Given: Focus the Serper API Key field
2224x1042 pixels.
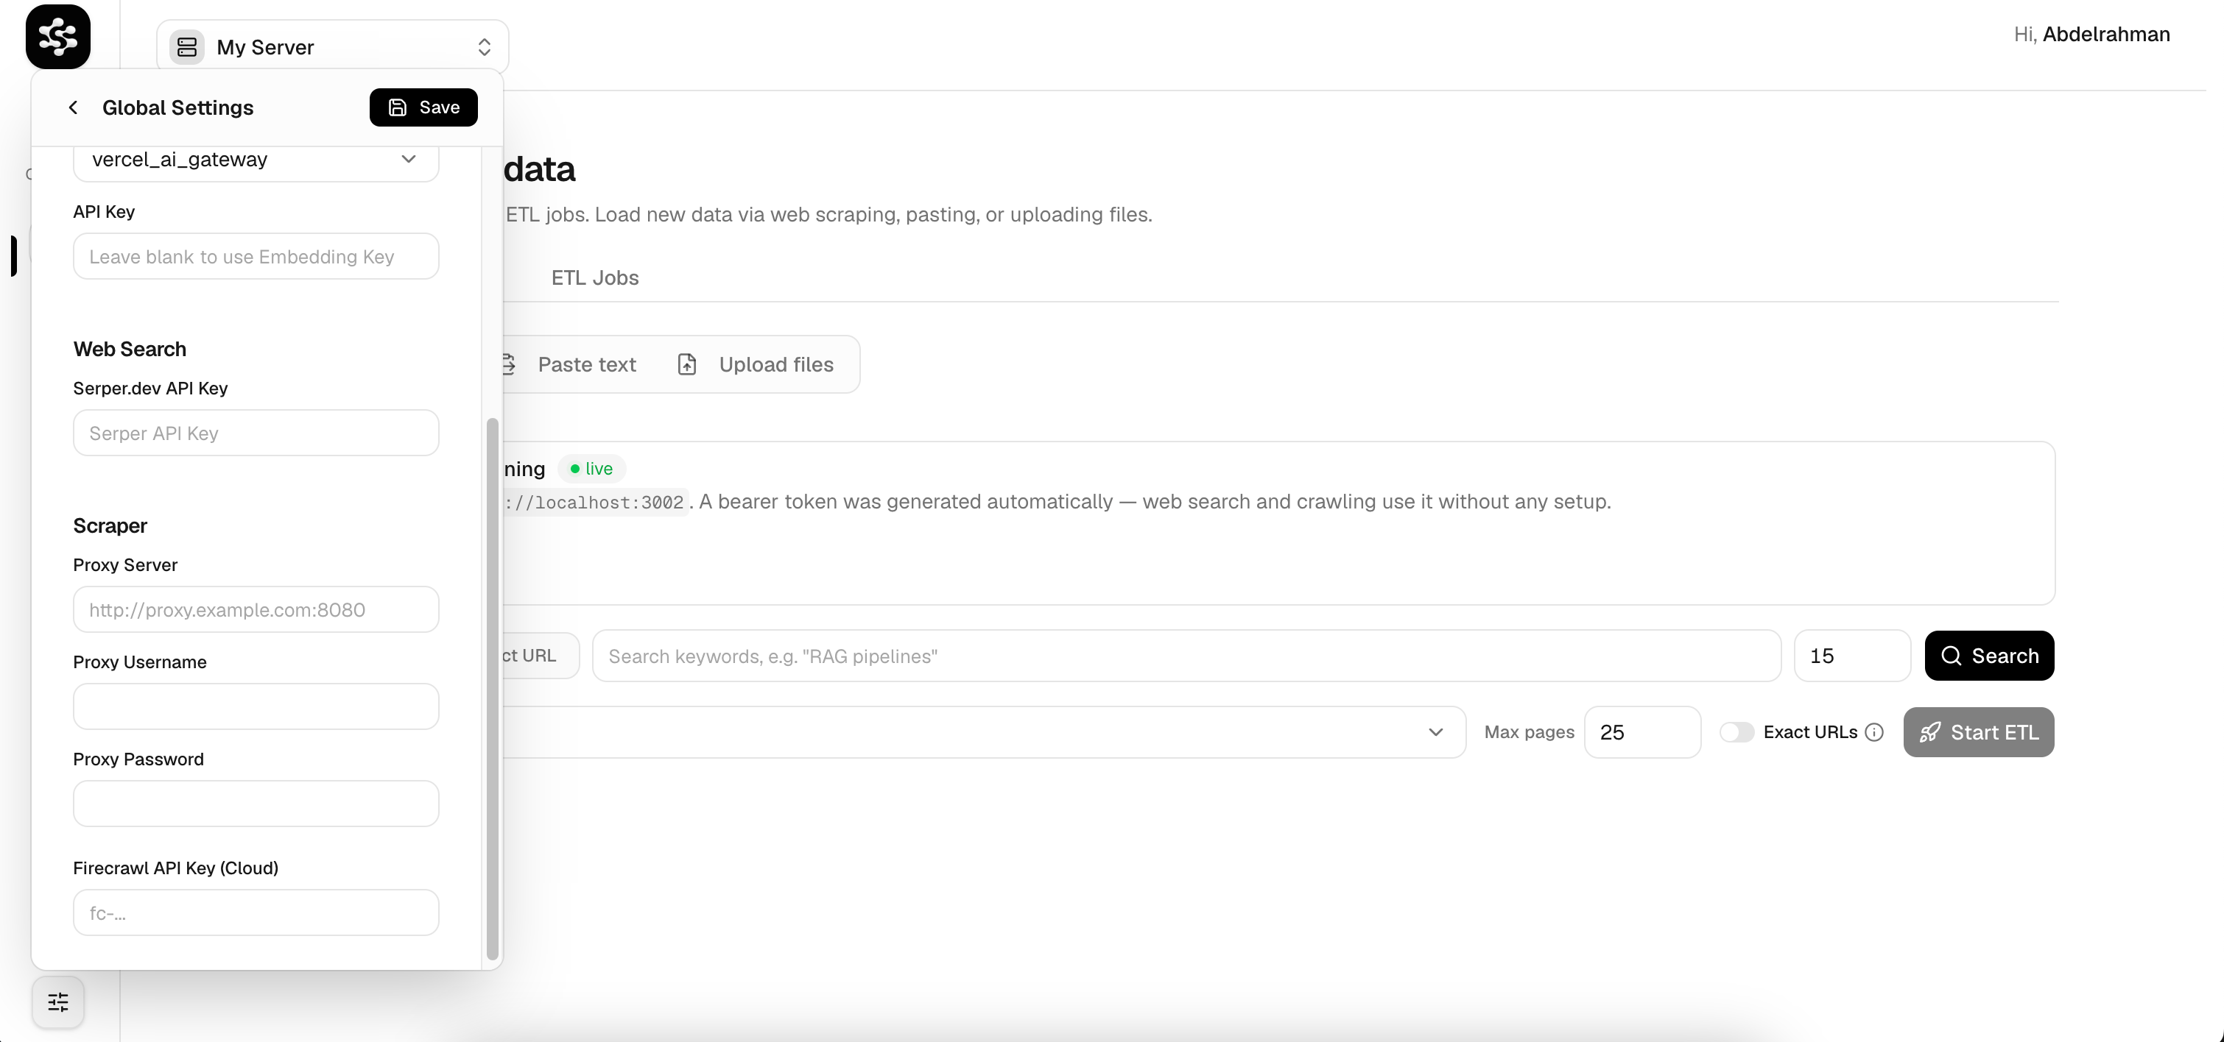Looking at the screenshot, I should tap(256, 433).
